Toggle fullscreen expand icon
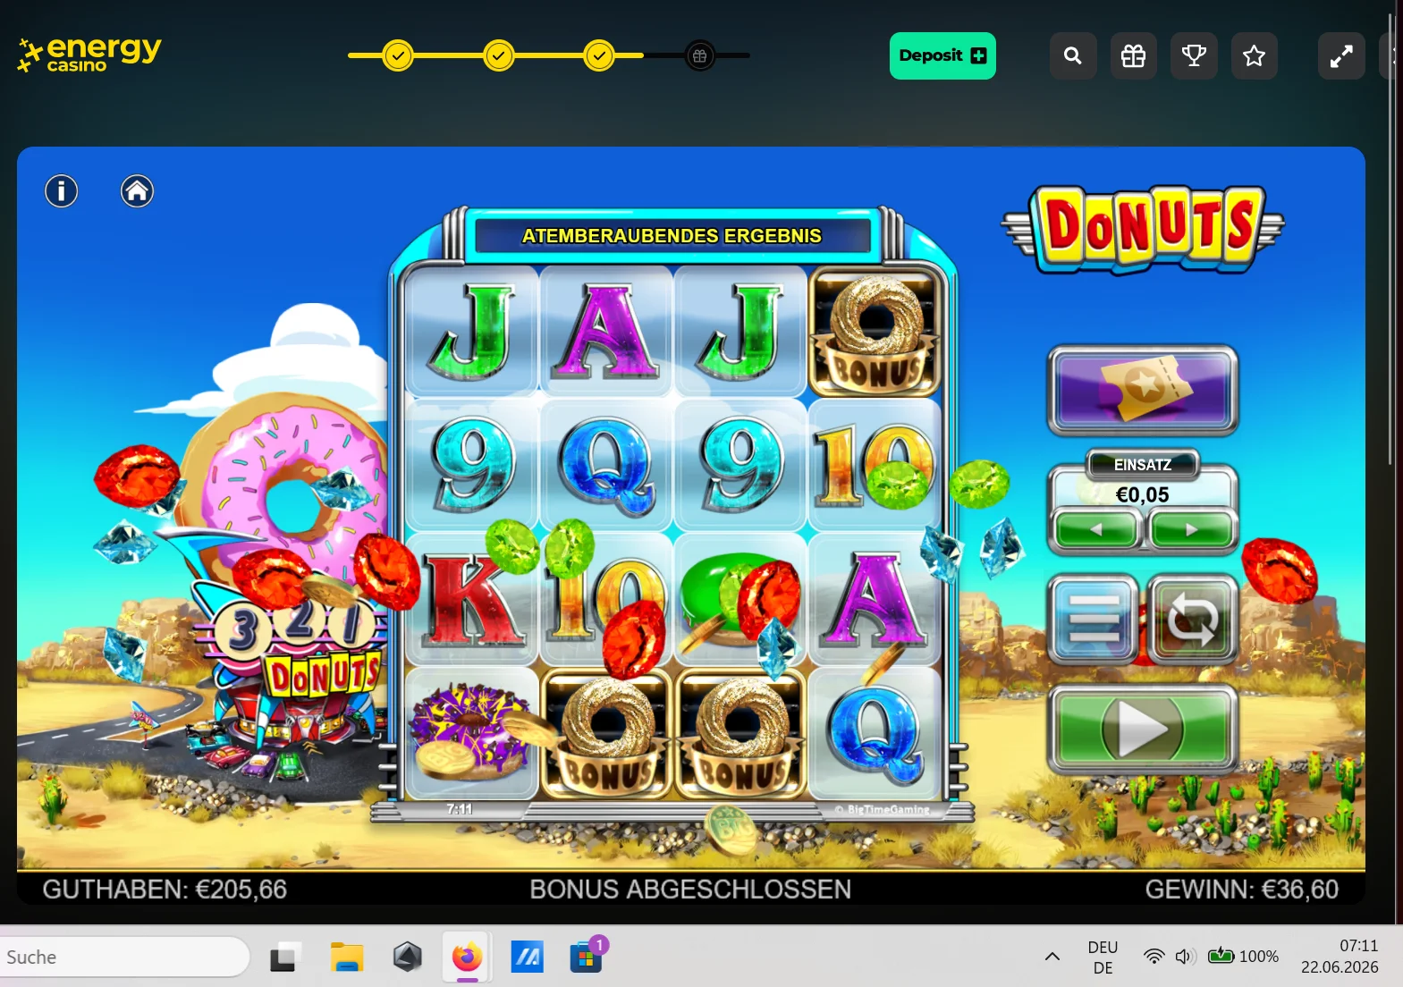 point(1341,56)
